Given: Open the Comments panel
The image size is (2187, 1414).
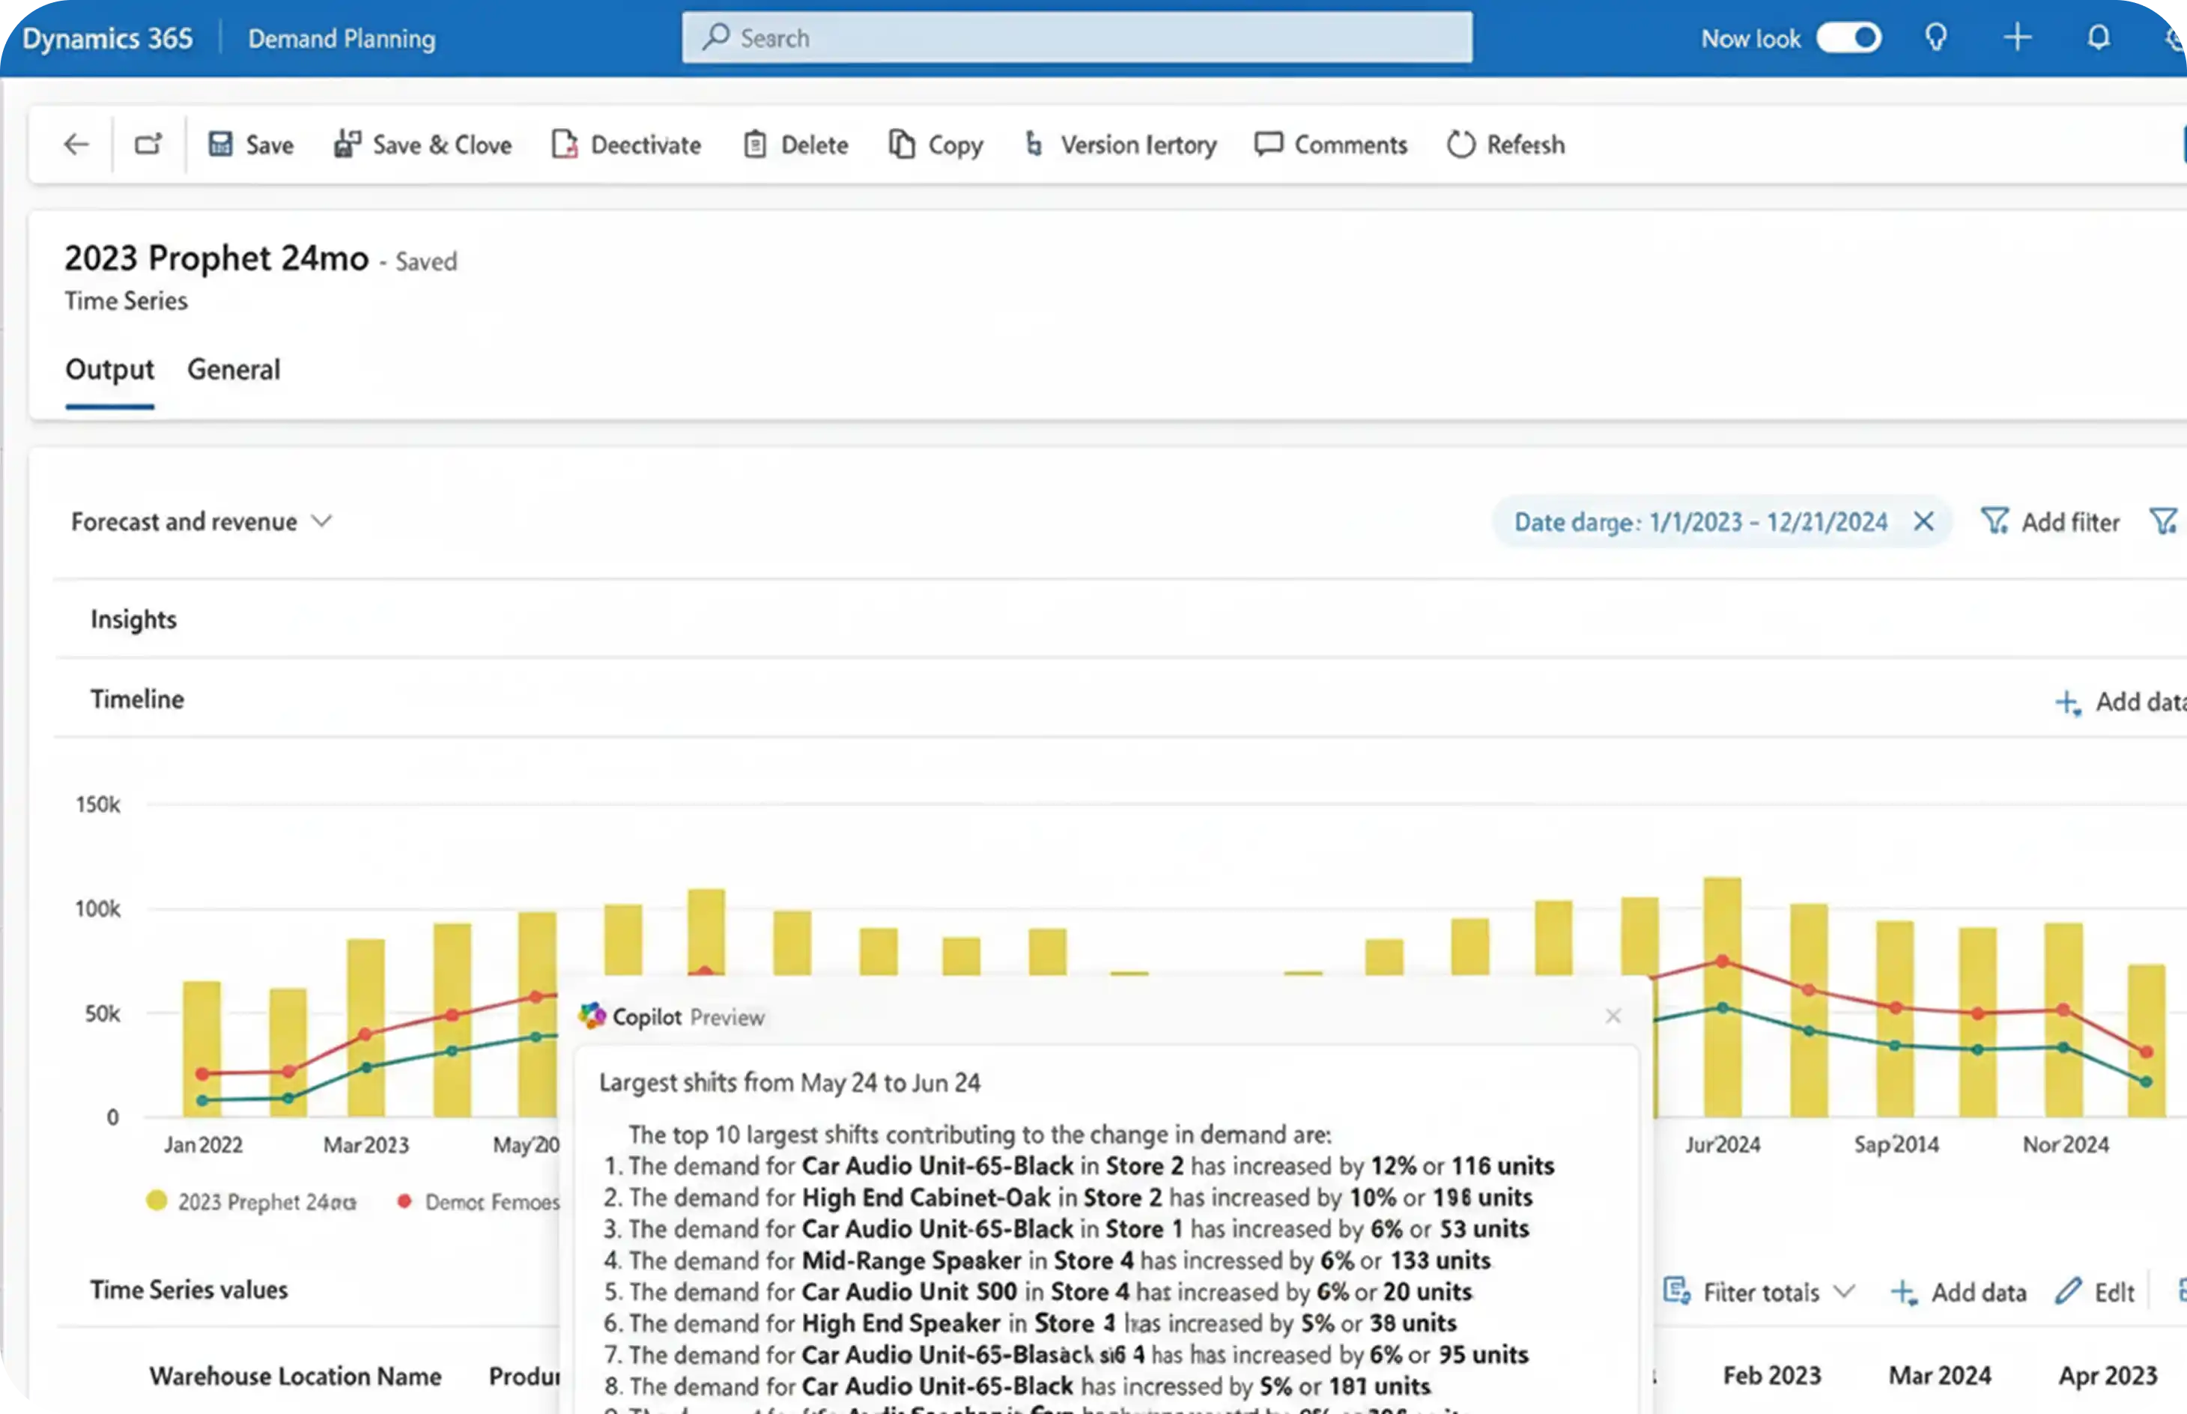Looking at the screenshot, I should tap(1330, 144).
